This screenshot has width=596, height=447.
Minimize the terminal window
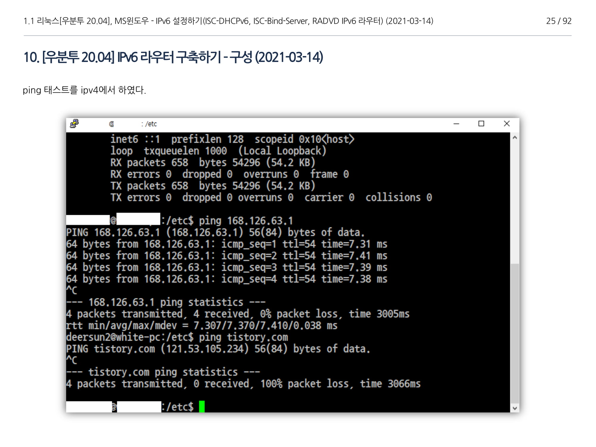coord(456,124)
